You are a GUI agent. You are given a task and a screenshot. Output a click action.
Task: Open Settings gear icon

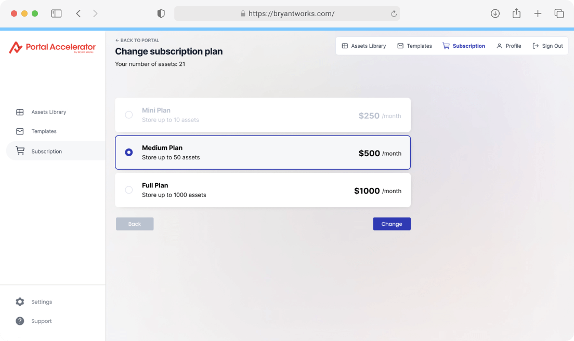click(x=20, y=302)
